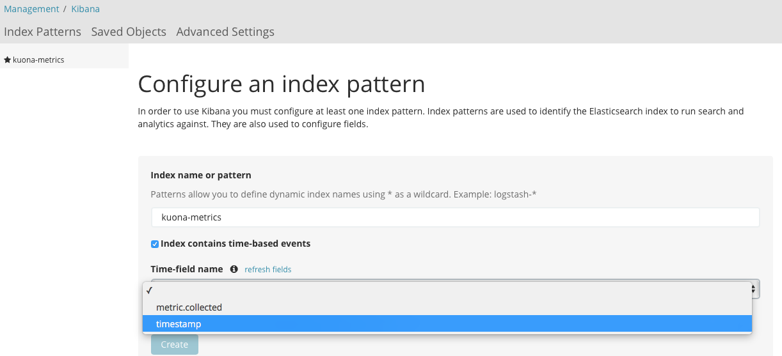The height and width of the screenshot is (356, 782).
Task: Select the blank checked dropdown option
Action: click(447, 290)
